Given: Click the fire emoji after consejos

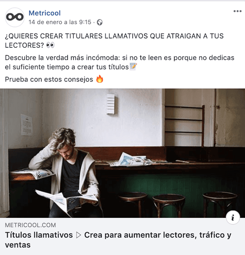Looking at the screenshot, I should (x=100, y=79).
